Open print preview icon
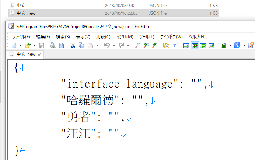The height and width of the screenshot is (160, 255). 61,46
